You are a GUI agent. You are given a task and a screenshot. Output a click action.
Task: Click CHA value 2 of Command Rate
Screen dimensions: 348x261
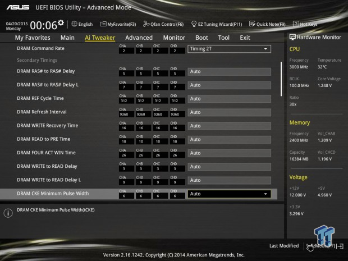126,51
